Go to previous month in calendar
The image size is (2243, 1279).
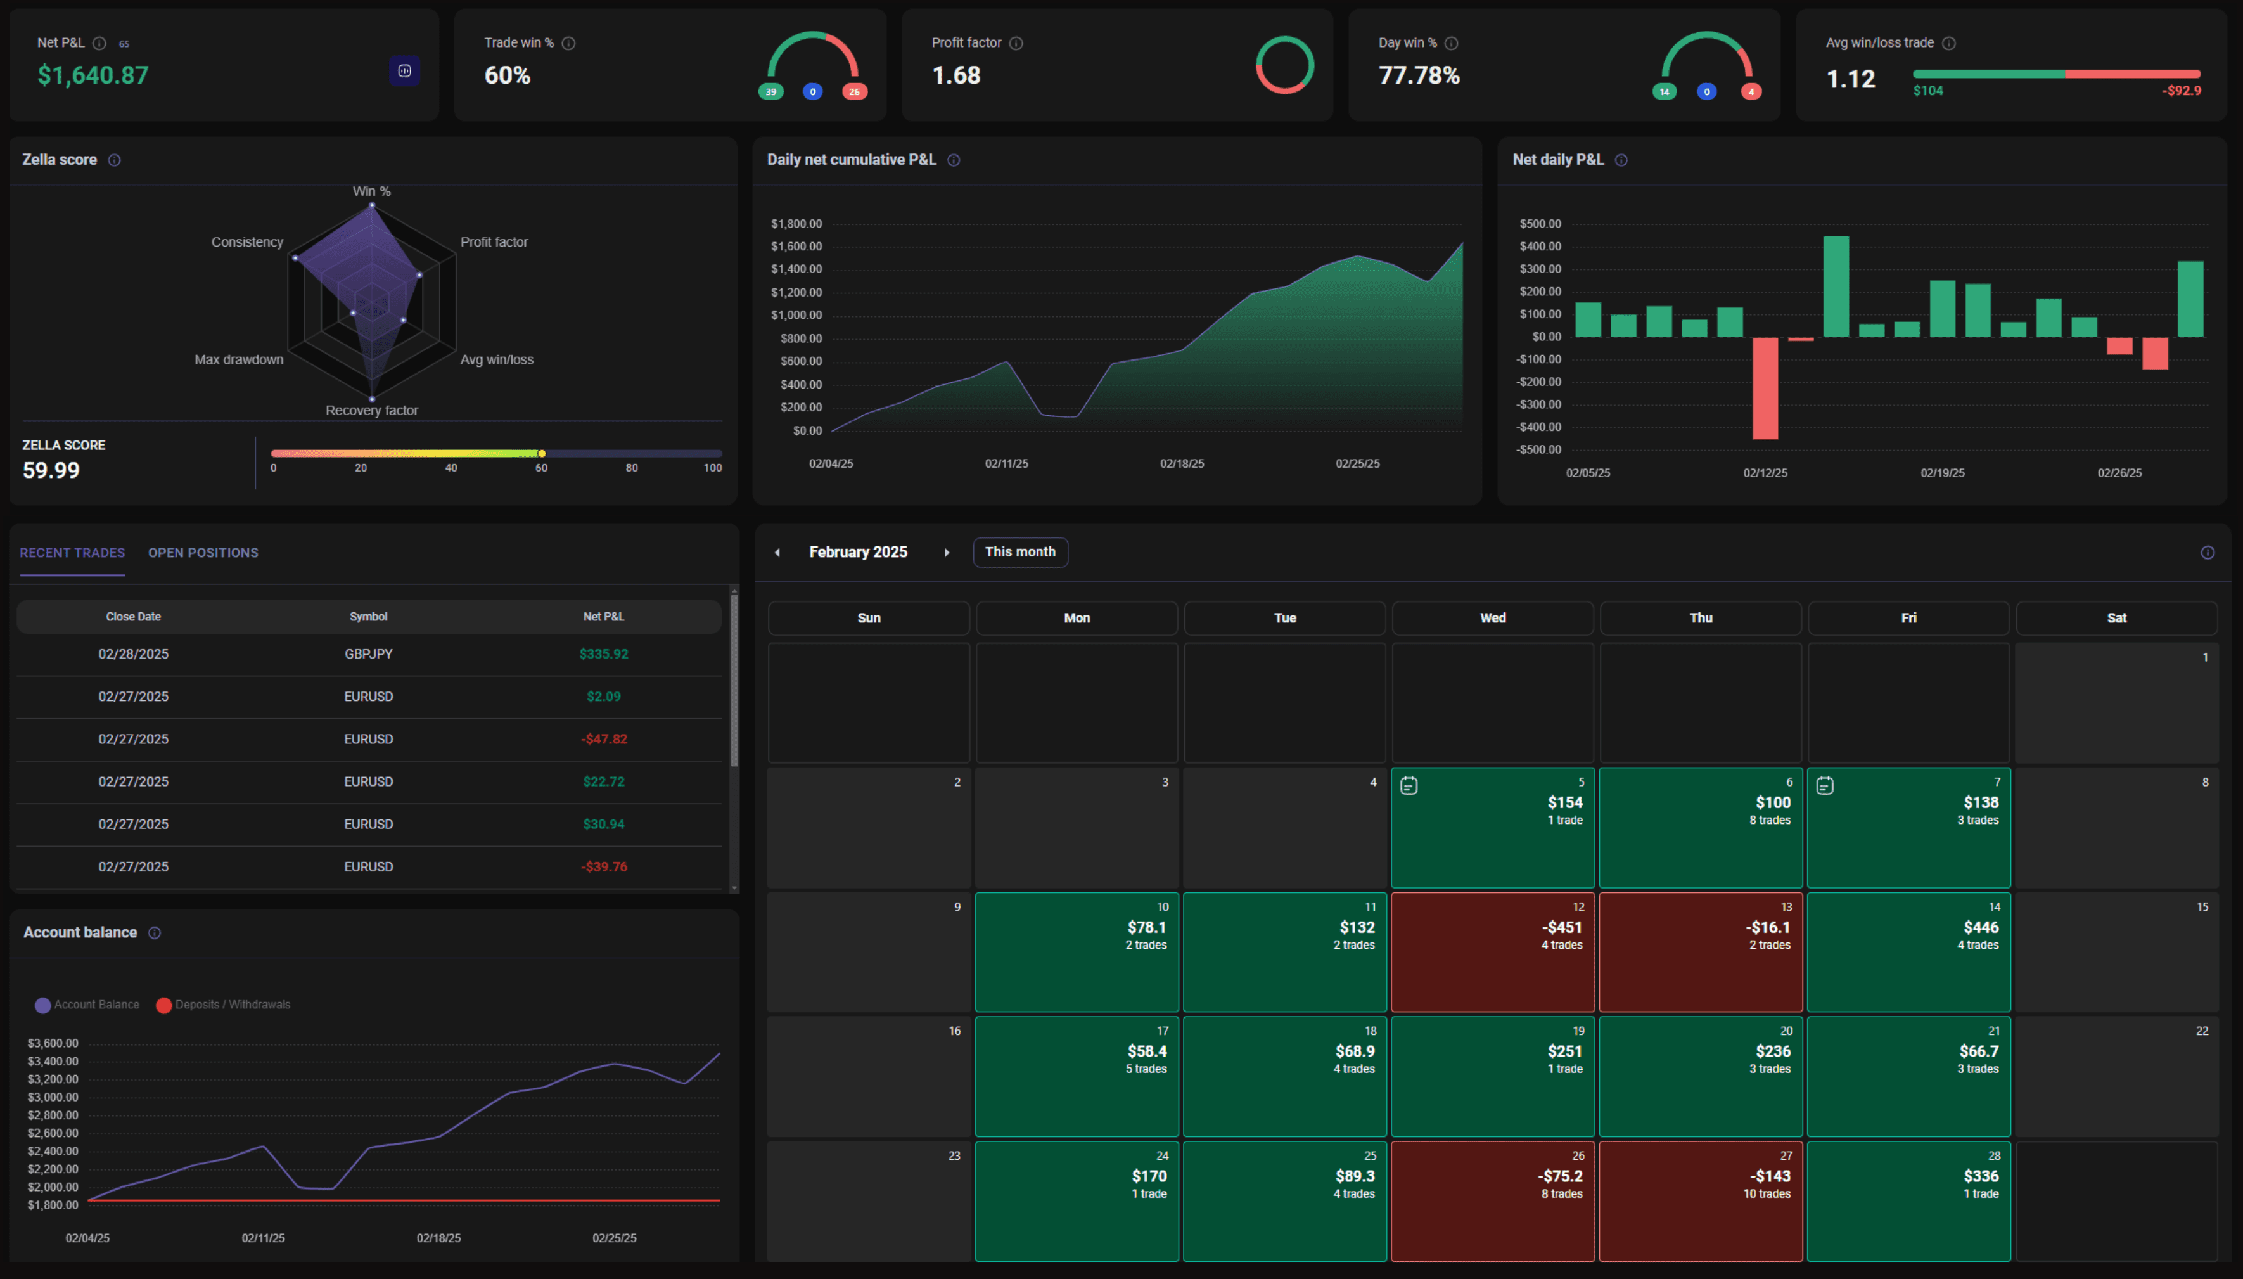778,553
